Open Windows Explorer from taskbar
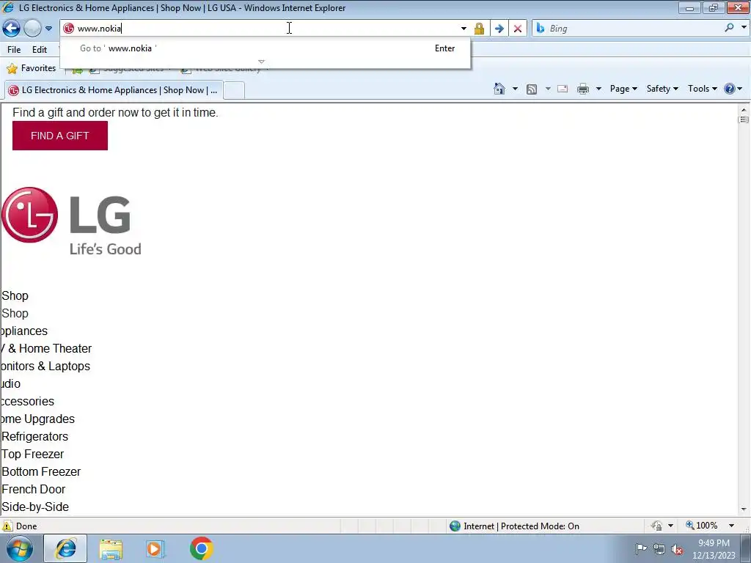 point(111,549)
